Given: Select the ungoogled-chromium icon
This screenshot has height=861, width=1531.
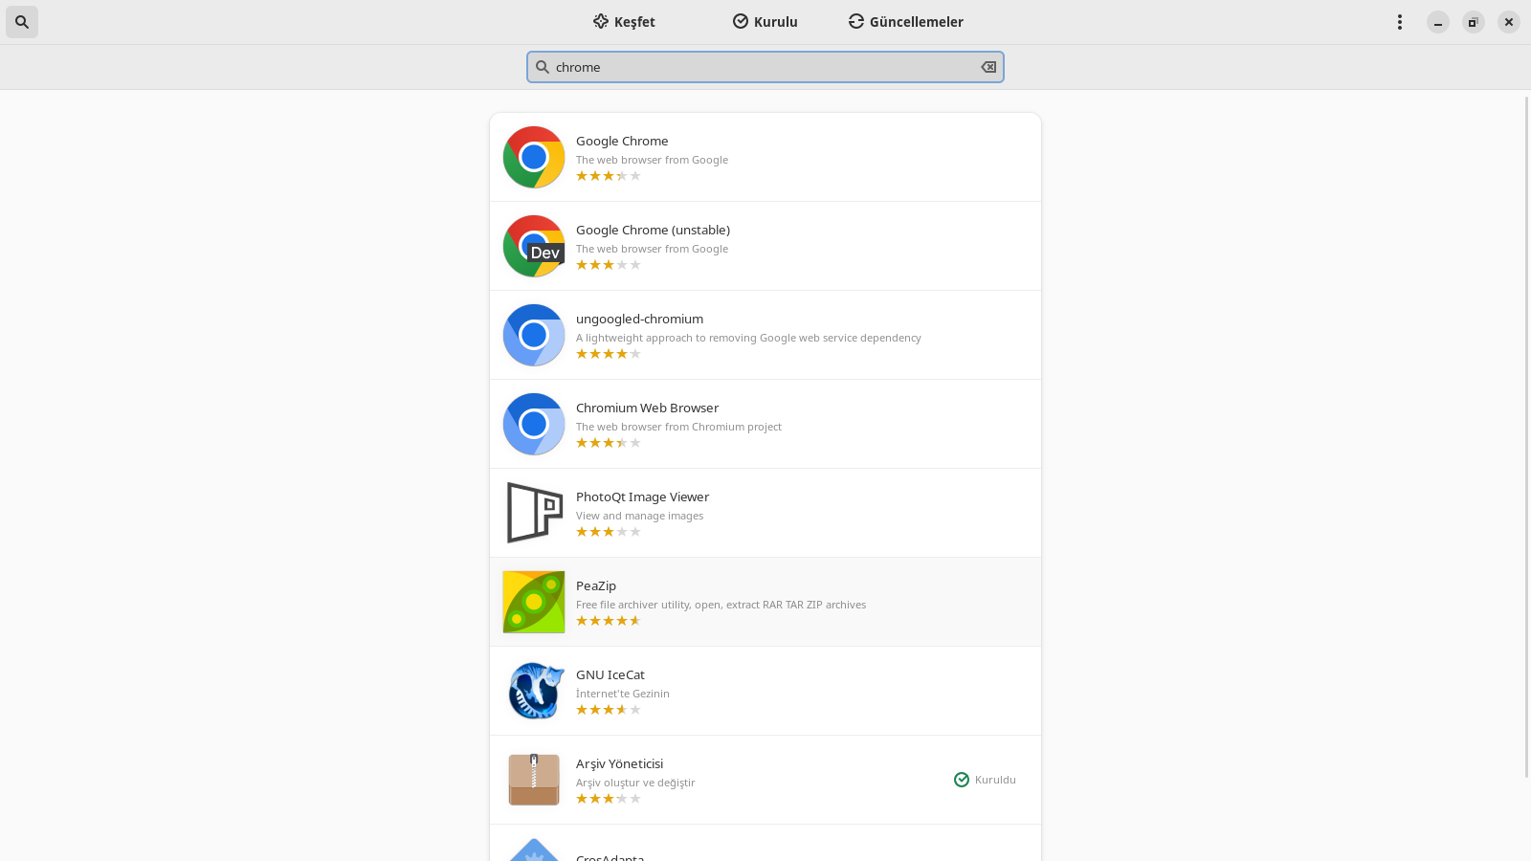Looking at the screenshot, I should click(534, 335).
